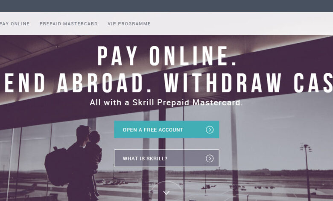Click the circled arrow in What Is Skrill
The image size is (333, 201).
coord(210,158)
